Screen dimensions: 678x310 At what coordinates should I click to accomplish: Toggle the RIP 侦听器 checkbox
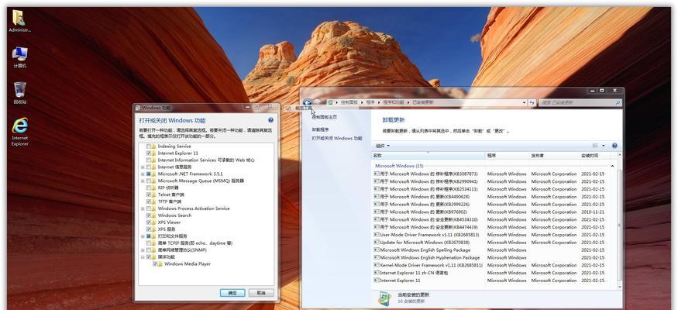coord(148,188)
